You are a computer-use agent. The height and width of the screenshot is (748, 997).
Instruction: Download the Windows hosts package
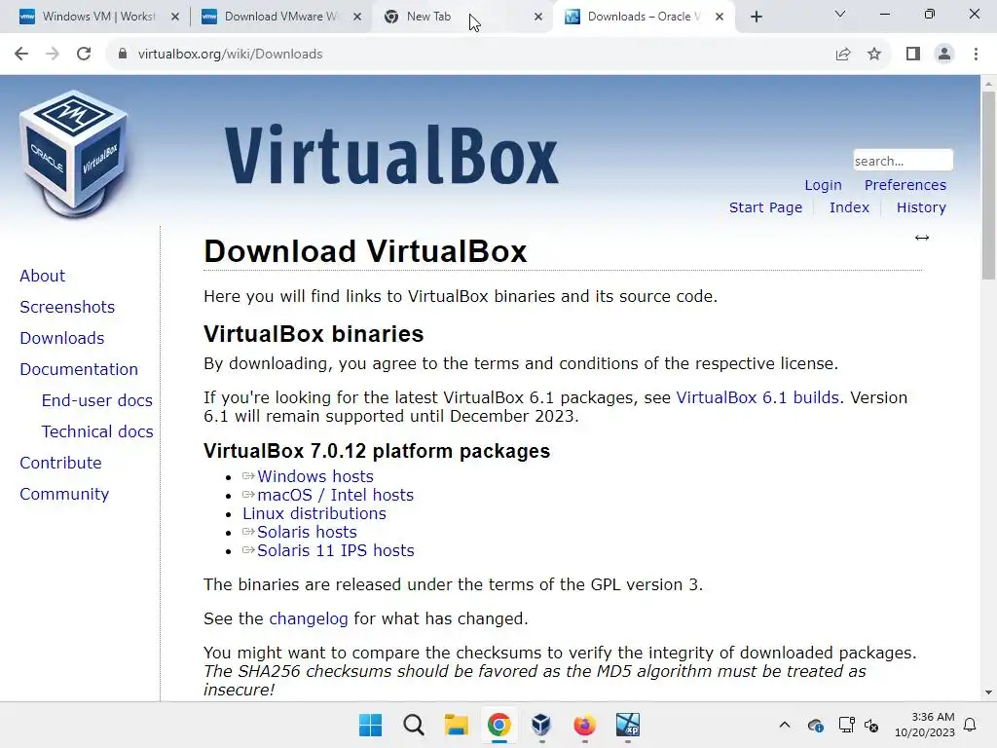click(314, 476)
